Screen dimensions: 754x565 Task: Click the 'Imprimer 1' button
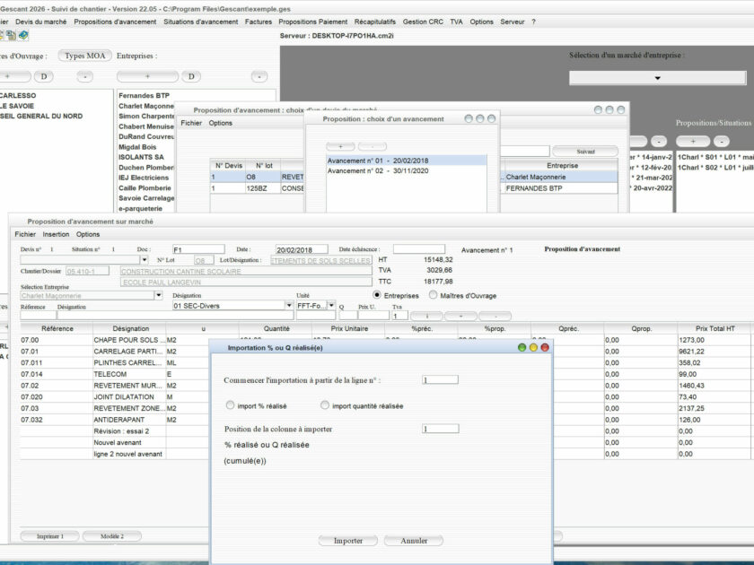(50, 536)
